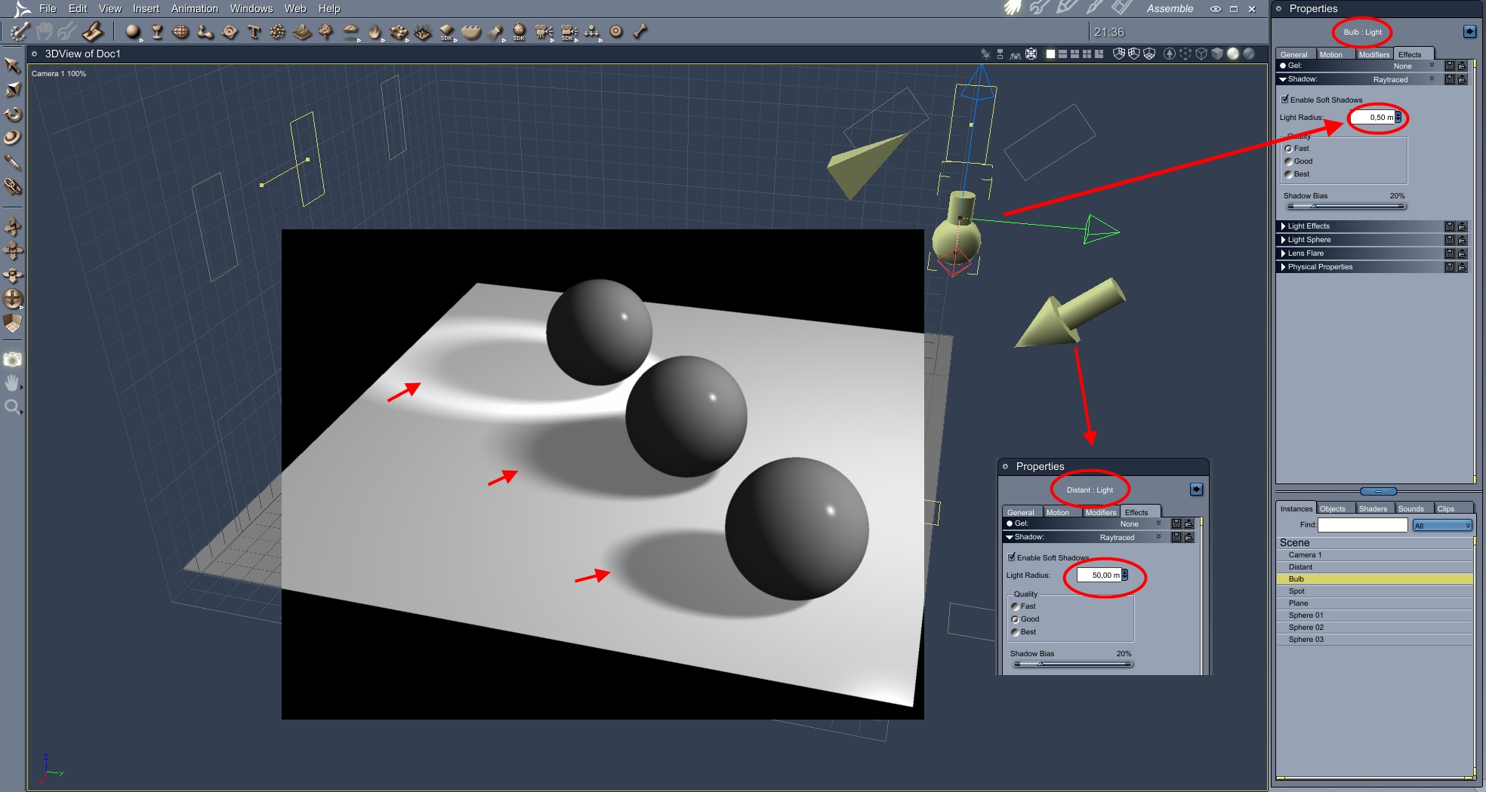Select Best quality in Bulb light panel
This screenshot has width=1486, height=792.
pyautogui.click(x=1288, y=174)
